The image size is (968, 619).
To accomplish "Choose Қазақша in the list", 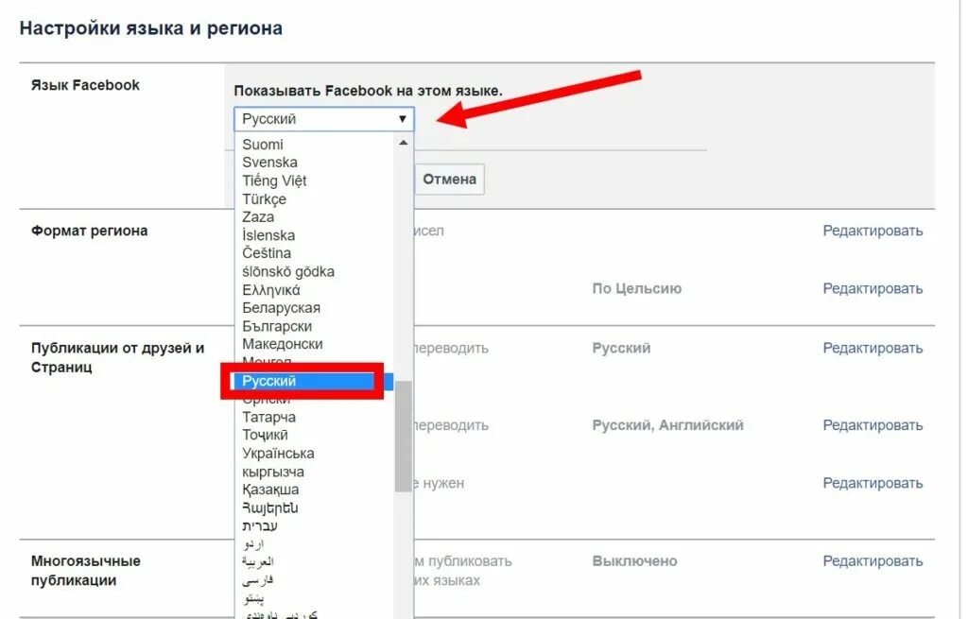I will click(270, 490).
